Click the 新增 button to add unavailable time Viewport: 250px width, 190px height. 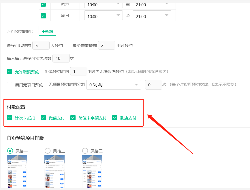[x=47, y=31]
